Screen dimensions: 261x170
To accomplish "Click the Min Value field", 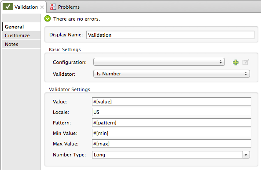I will (172, 133).
